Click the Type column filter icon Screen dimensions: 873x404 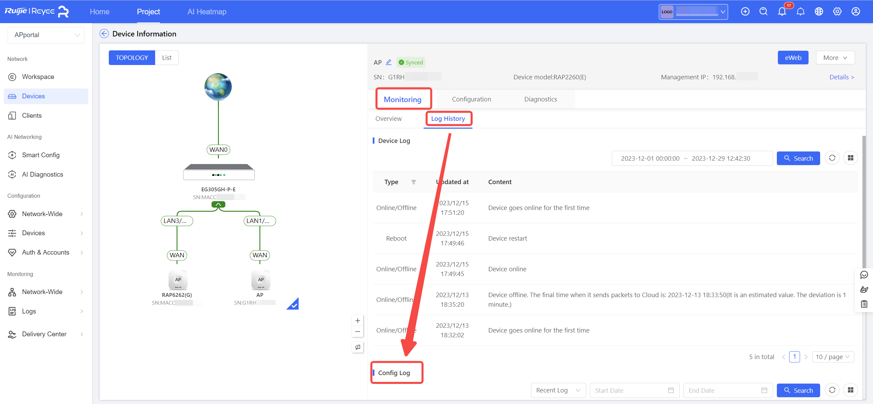point(413,182)
